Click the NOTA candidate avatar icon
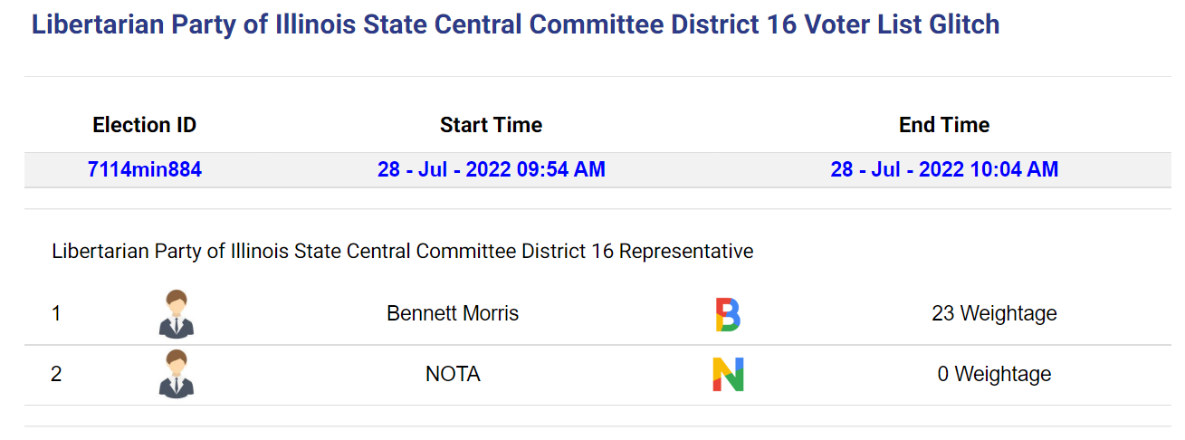Screen dimensions: 1185x440 (x=177, y=374)
